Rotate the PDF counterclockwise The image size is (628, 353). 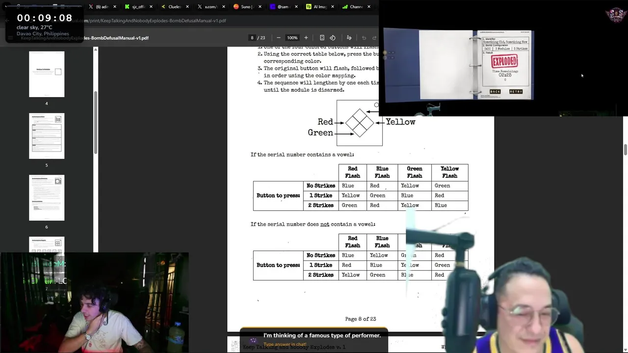coord(333,38)
